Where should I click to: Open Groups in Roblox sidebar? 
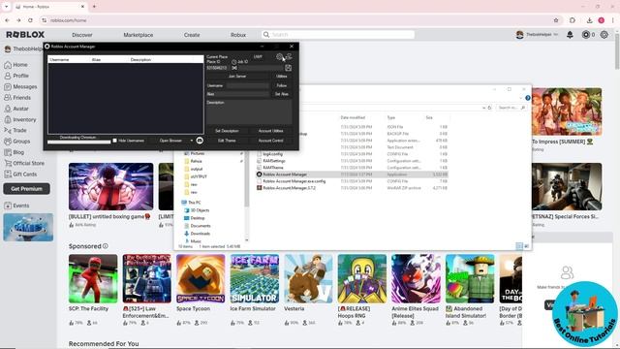[x=17, y=142]
